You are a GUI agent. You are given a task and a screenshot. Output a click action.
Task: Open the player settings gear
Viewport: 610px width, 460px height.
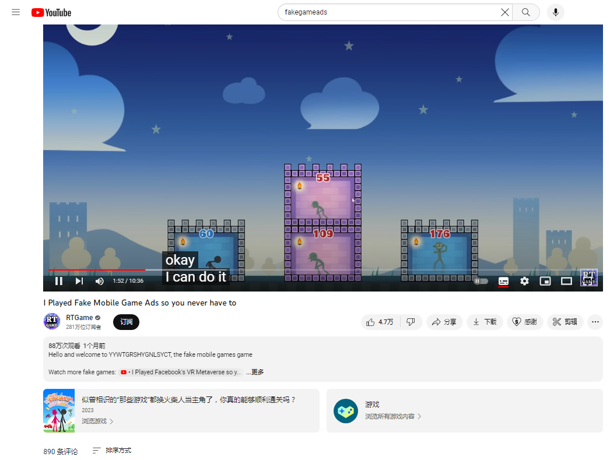tap(524, 281)
